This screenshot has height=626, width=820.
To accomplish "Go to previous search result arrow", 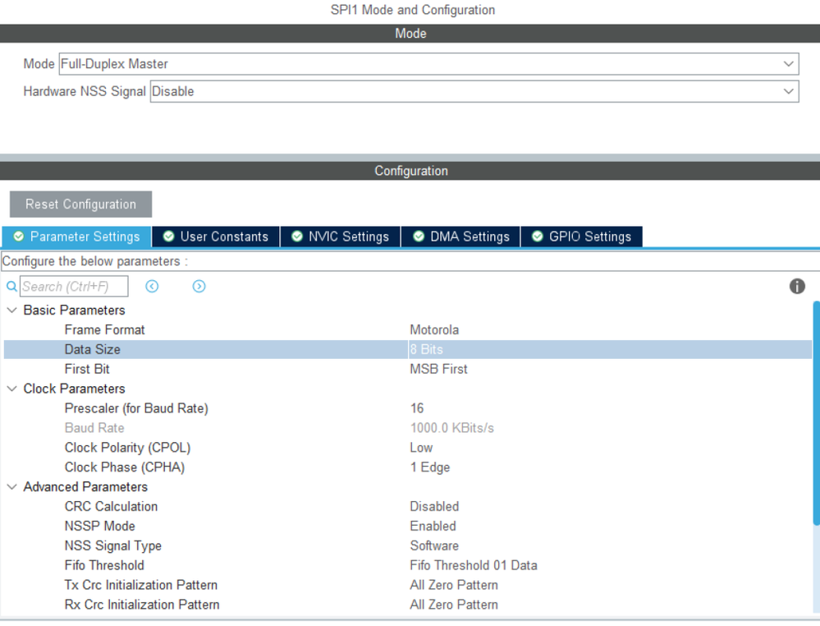I will tap(152, 287).
